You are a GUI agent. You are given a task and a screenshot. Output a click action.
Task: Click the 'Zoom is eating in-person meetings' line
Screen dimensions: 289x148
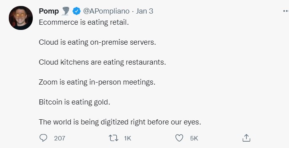pyautogui.click(x=97, y=82)
